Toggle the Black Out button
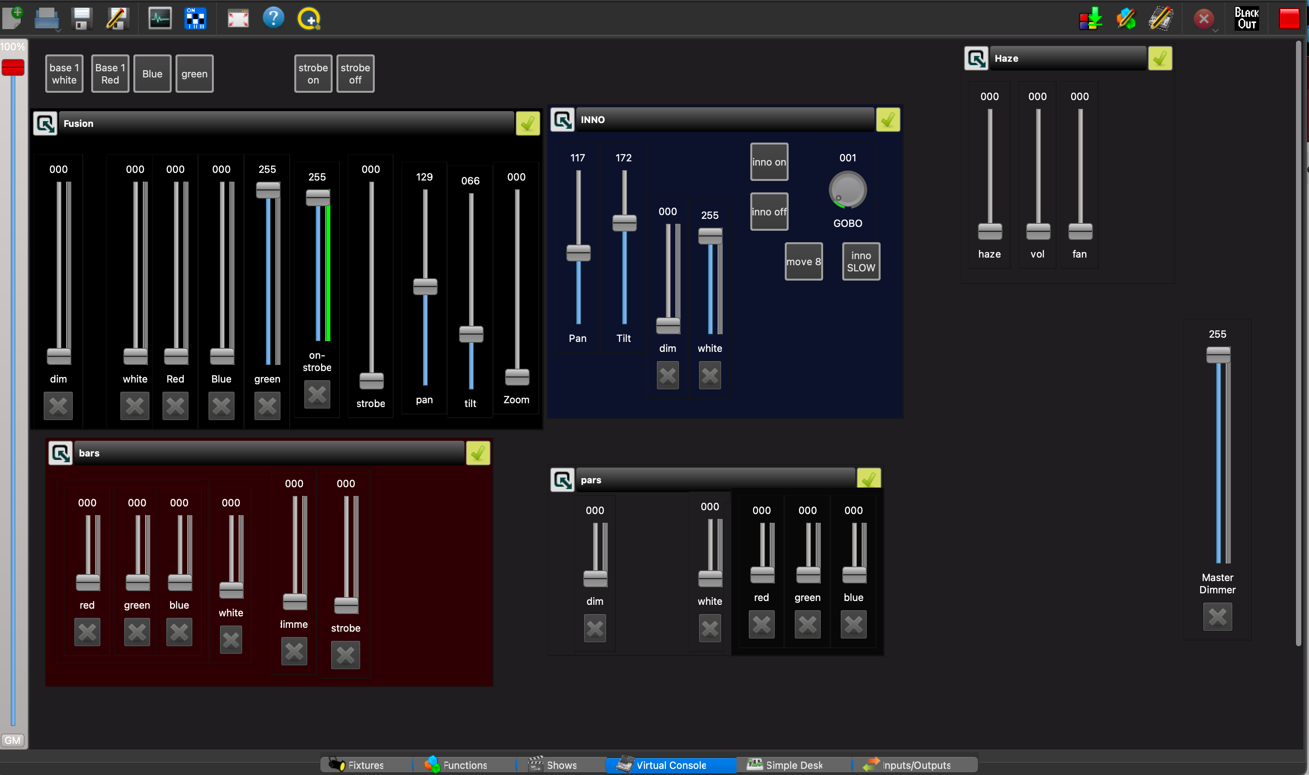The image size is (1309, 775). [x=1246, y=19]
